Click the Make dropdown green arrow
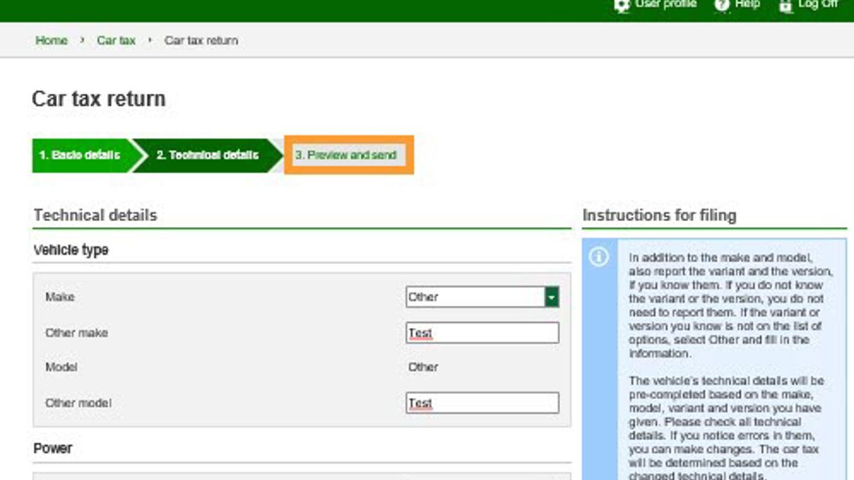Viewport: 854px width, 480px height. coord(552,297)
